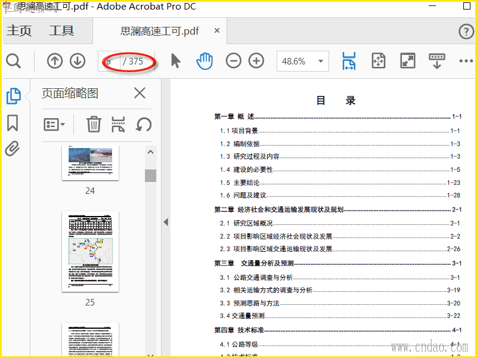Open the 48.6% zoom level dropdown
The width and height of the screenshot is (477, 358).
pyautogui.click(x=303, y=61)
